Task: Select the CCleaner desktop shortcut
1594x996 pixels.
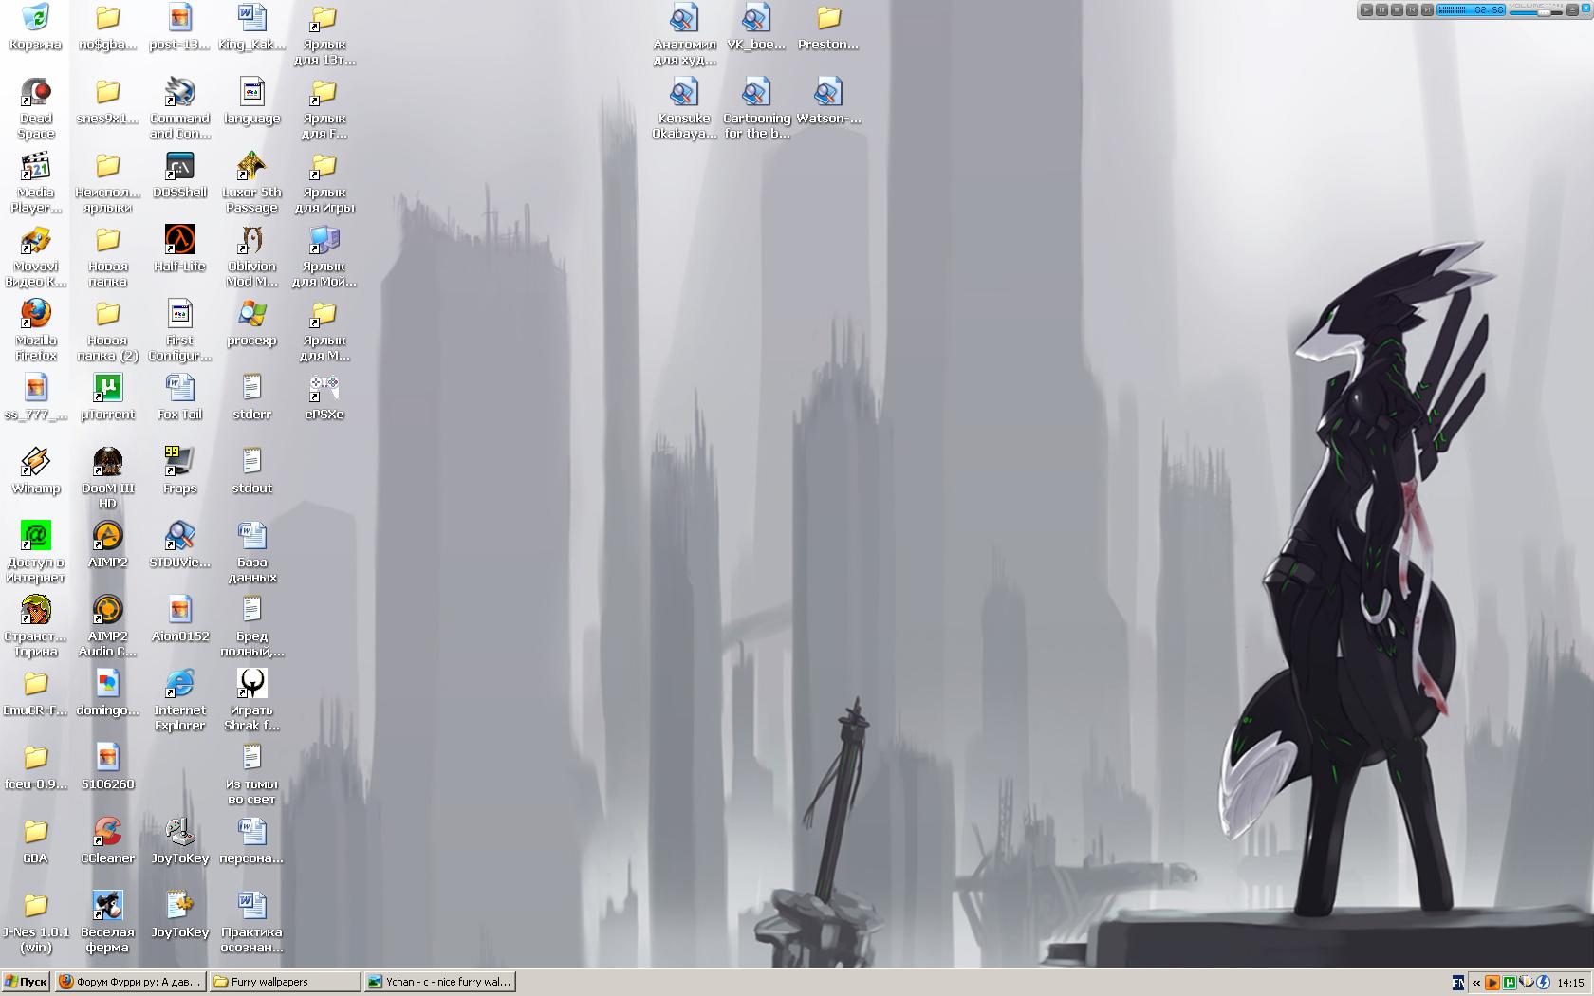Action: point(107,832)
